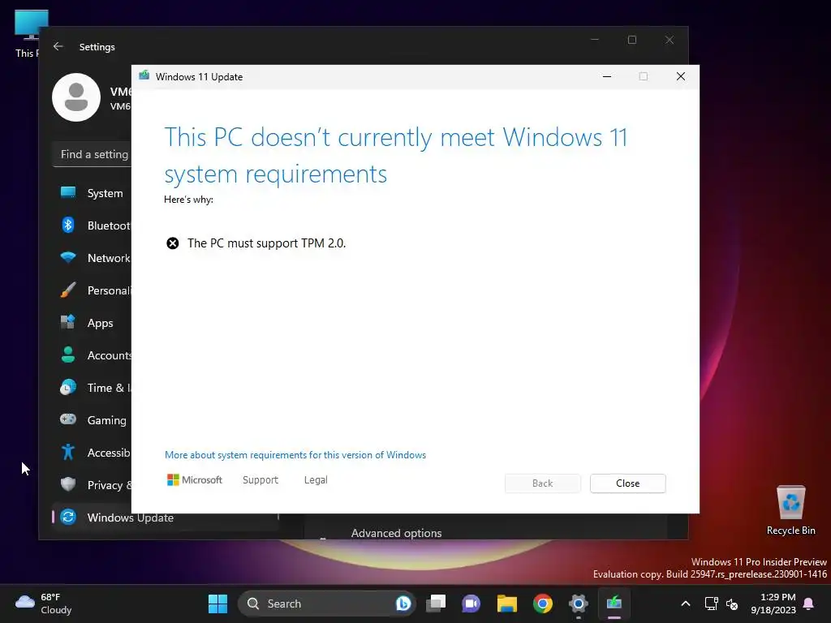Focus the Find a setting search box
Screen dimensions: 831x623
coord(93,154)
